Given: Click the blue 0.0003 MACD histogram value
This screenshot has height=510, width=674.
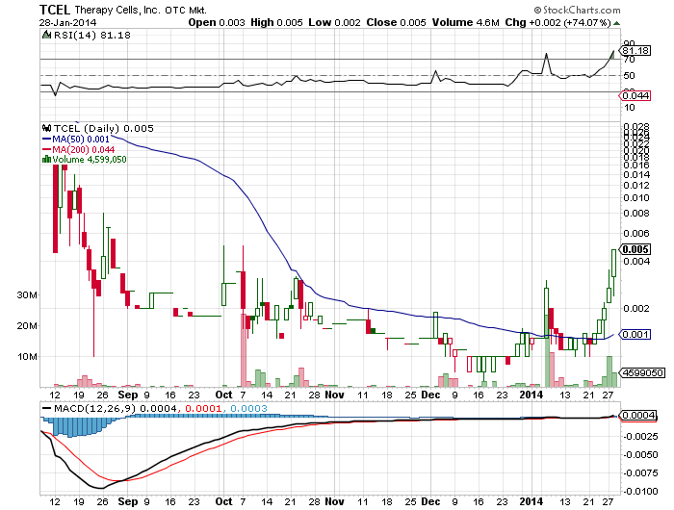Looking at the screenshot, I should 248,408.
